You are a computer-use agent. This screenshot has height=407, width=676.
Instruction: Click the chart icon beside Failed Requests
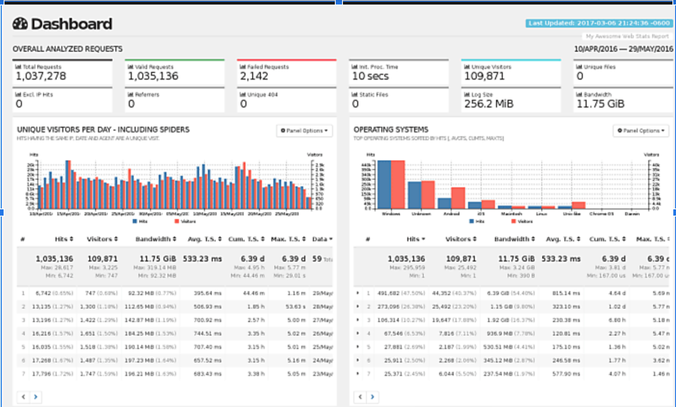click(242, 67)
